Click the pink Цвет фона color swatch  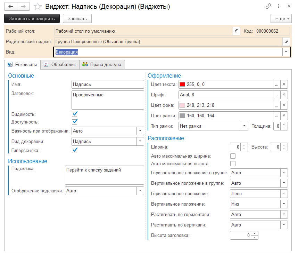coord(182,105)
